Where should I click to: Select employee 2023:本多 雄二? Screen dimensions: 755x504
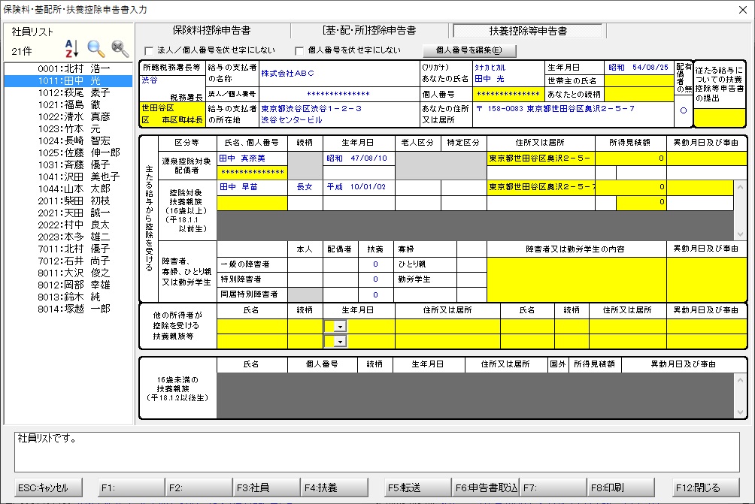point(68,237)
